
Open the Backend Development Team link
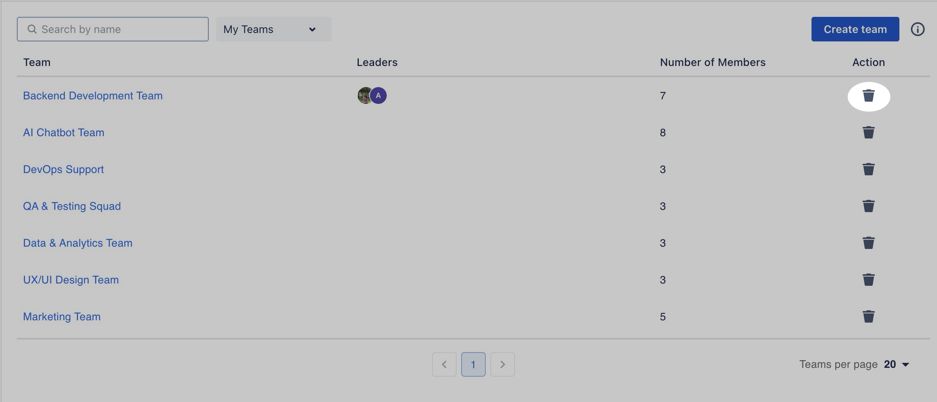point(92,96)
